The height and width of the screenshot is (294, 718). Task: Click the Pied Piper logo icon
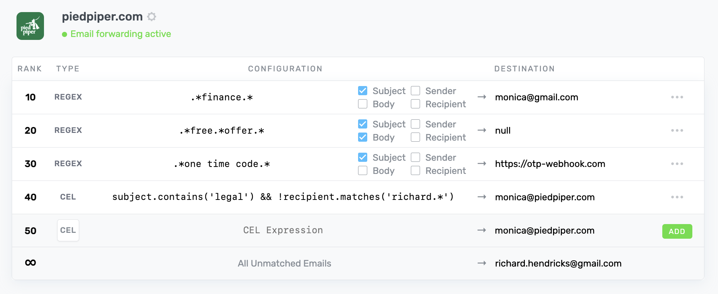(x=30, y=26)
